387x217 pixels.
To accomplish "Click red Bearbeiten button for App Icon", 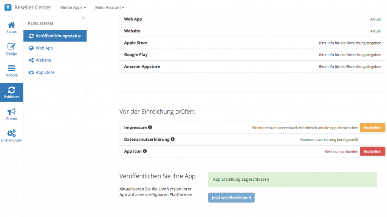I will coord(372,151).
